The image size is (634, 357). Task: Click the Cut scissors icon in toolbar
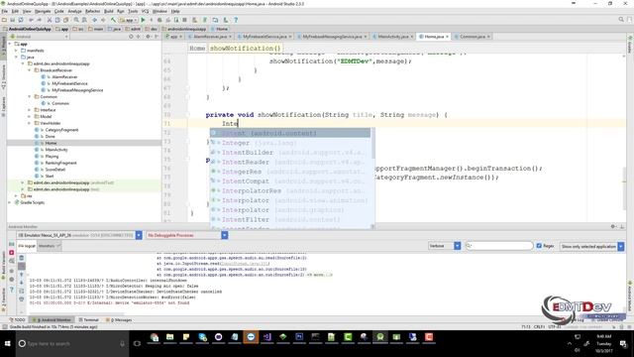point(50,20)
